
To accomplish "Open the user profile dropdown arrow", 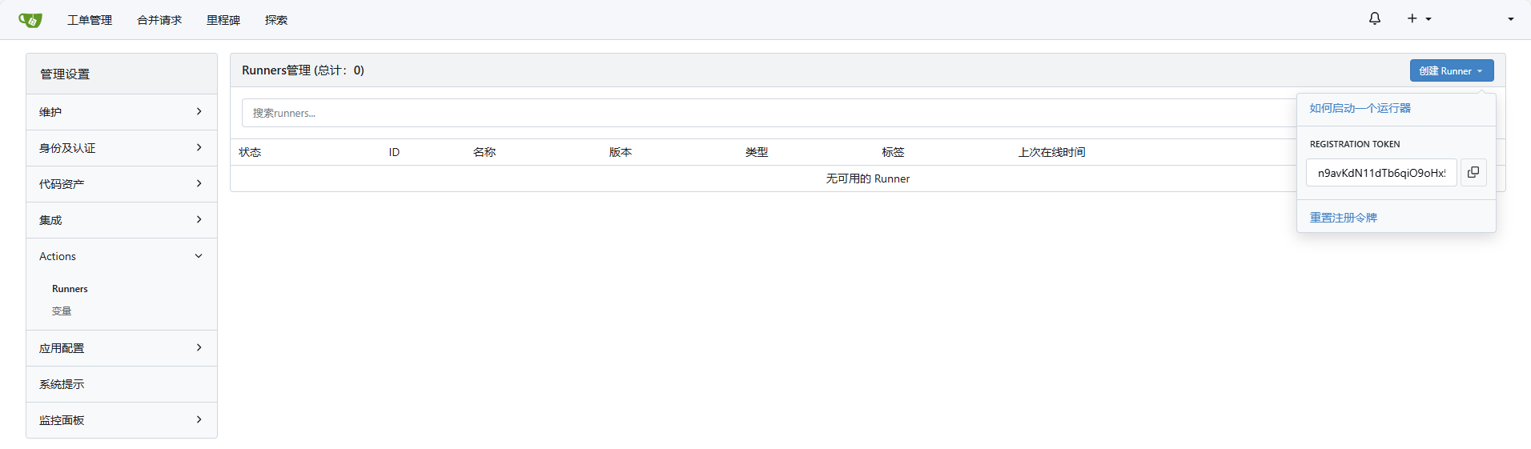I will click(x=1510, y=19).
